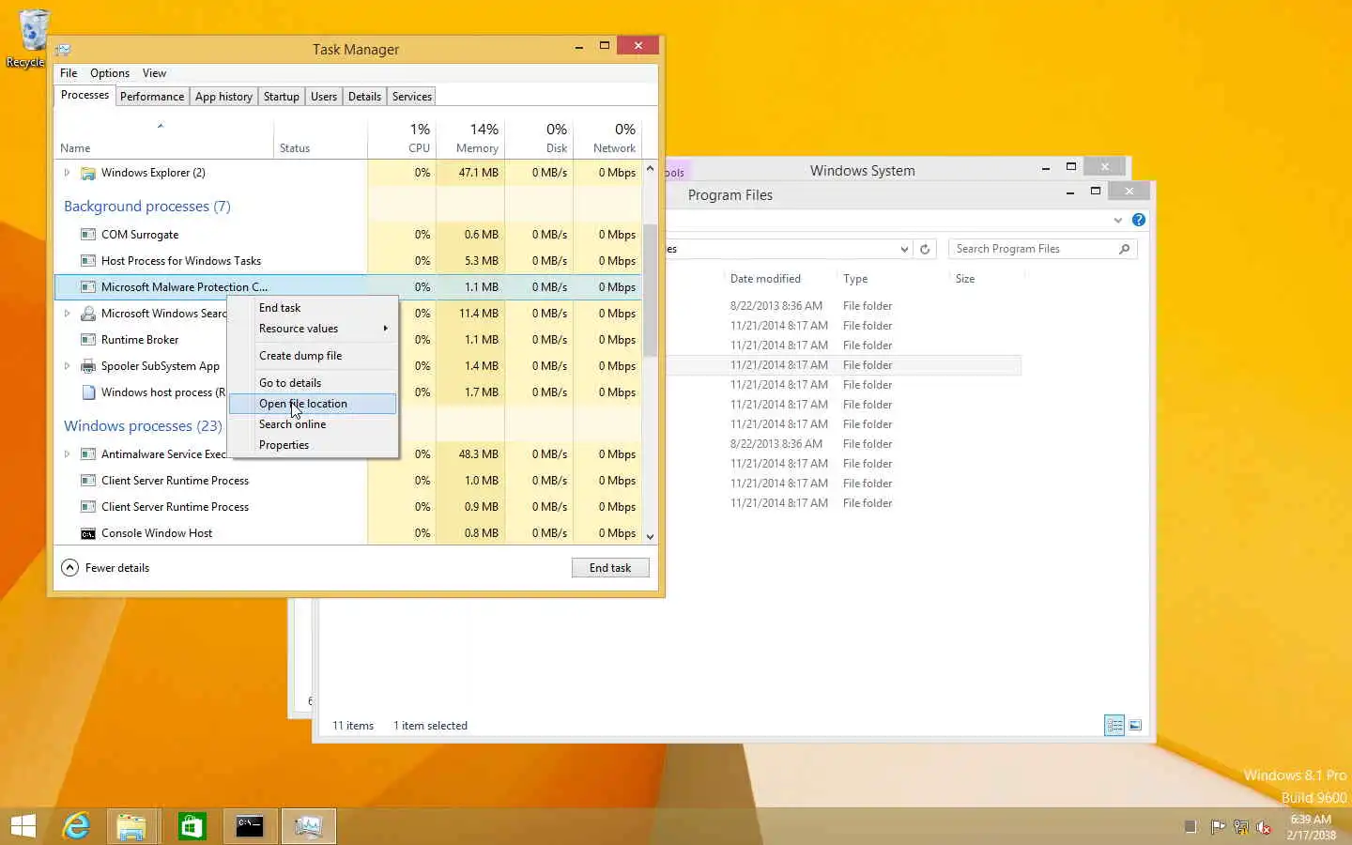The image size is (1352, 845).
Task: Choose Search online
Action: point(314,424)
